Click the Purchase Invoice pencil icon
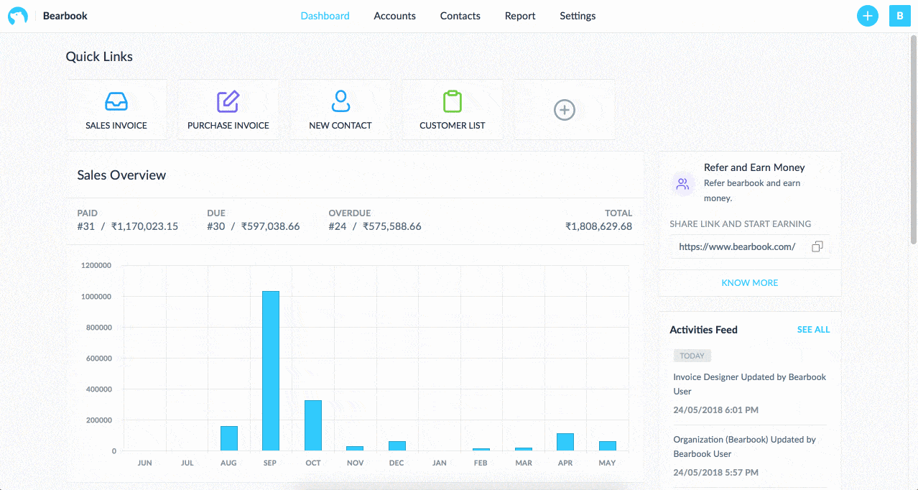Screen dimensions: 918x490 click(x=228, y=101)
